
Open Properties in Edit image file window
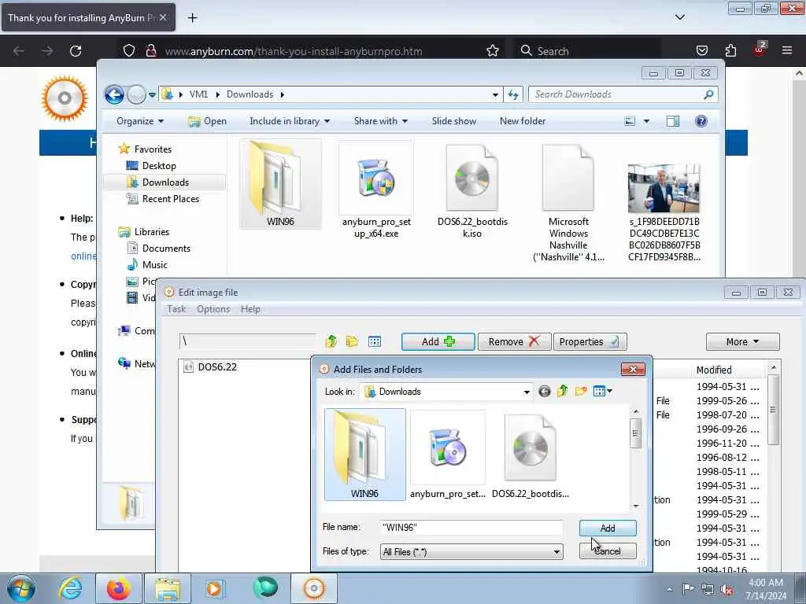click(590, 341)
